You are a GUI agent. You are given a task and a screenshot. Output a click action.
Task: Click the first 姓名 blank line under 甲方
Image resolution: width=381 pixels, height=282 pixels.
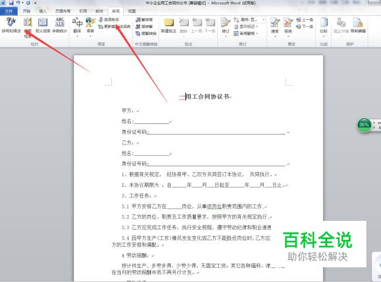[152, 121]
